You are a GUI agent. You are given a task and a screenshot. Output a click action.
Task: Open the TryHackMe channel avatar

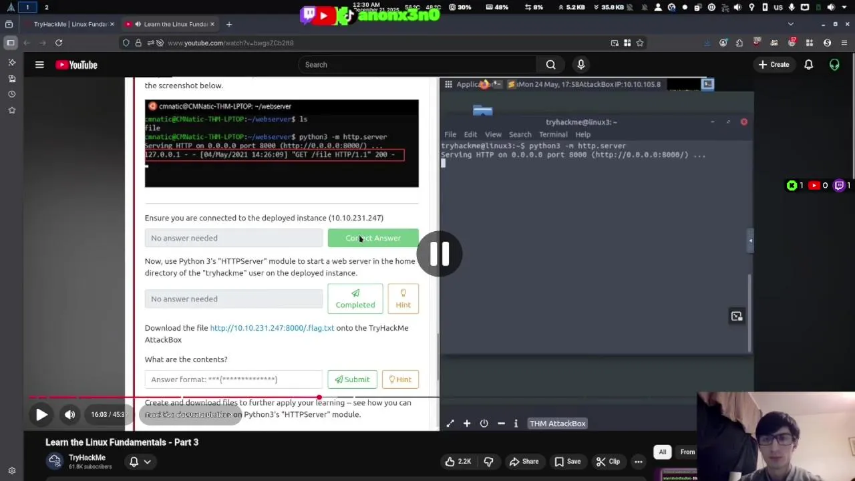point(55,461)
